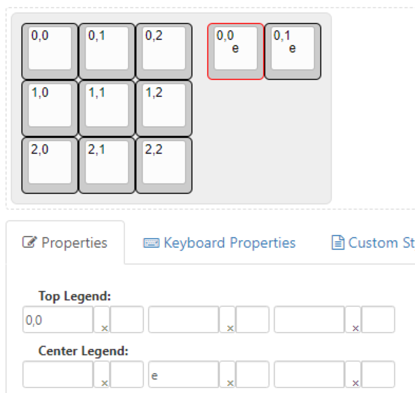Select the key labeled 0,1 in the grid
Image resolution: width=415 pixels, height=393 pixels.
pyautogui.click(x=107, y=51)
